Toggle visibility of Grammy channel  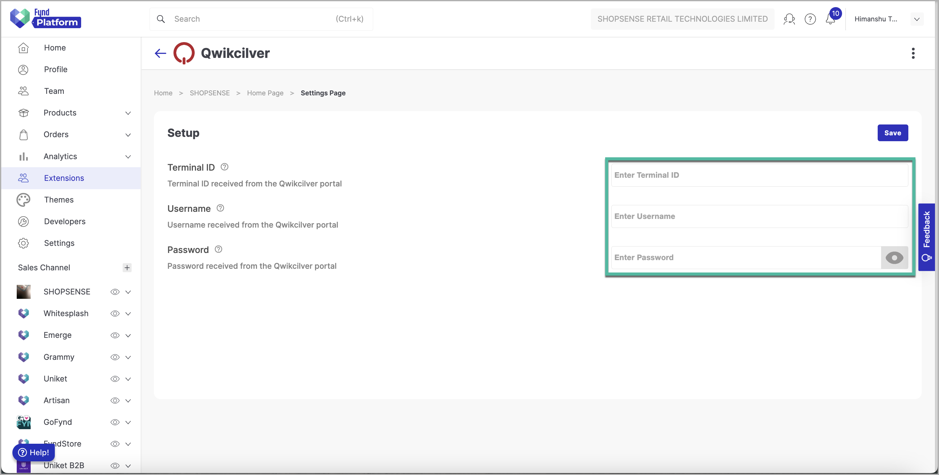coord(115,357)
